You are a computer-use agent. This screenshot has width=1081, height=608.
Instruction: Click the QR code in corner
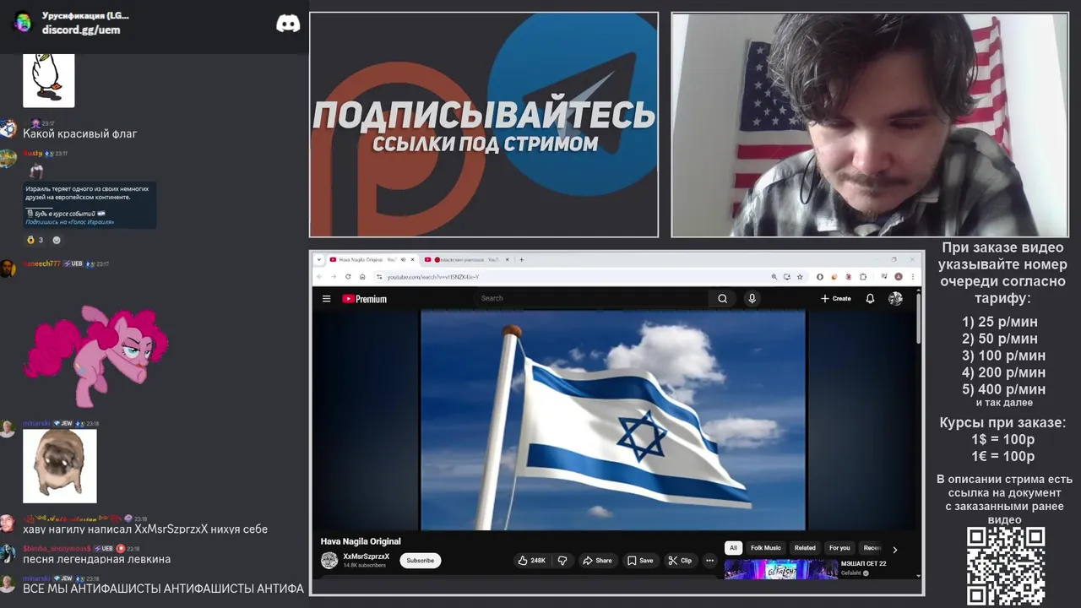tap(1006, 566)
